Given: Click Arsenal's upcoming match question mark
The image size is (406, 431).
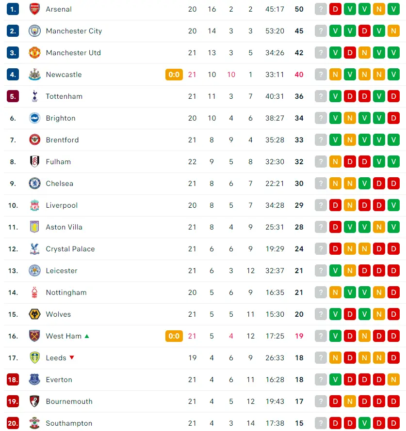Looking at the screenshot, I should (x=321, y=9).
